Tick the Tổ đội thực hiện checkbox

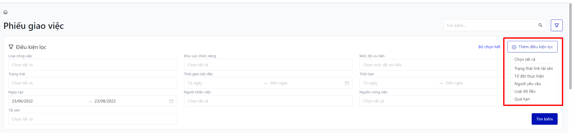(510, 76)
